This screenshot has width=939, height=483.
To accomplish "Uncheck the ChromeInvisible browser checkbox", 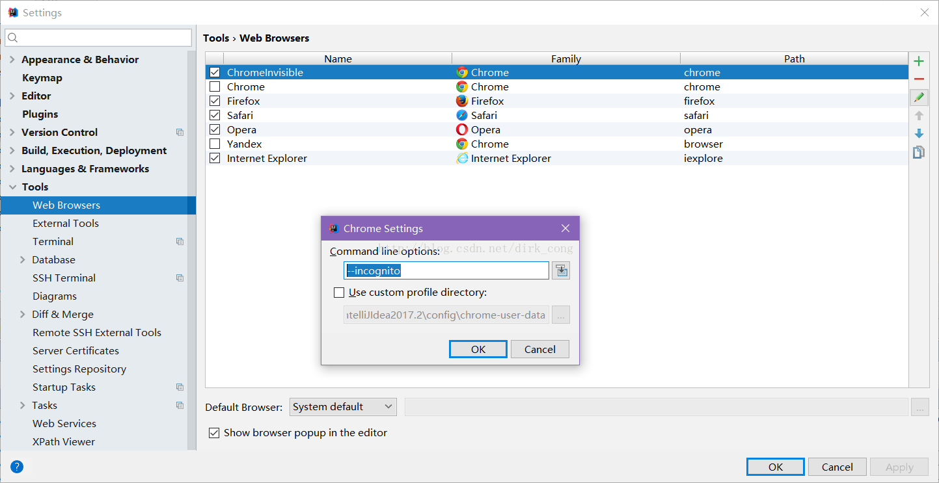I will (215, 72).
